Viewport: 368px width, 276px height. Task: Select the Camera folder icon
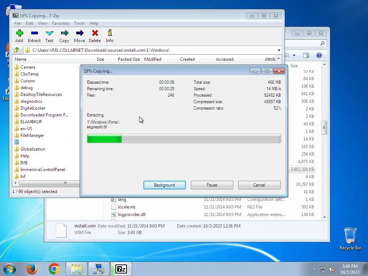17,67
